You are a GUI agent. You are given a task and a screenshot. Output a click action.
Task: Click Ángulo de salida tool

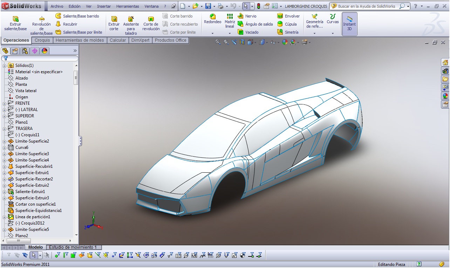(255, 24)
